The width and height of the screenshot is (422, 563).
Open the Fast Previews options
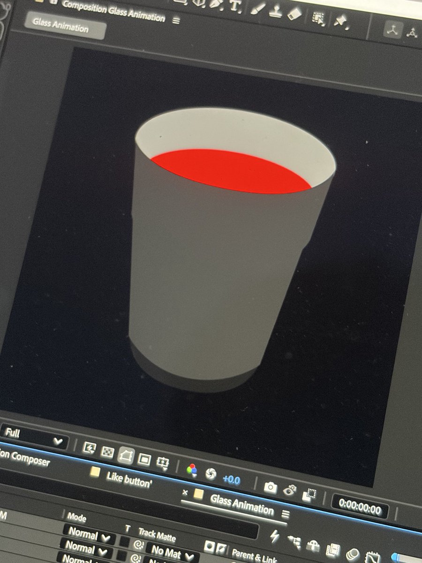tap(89, 448)
